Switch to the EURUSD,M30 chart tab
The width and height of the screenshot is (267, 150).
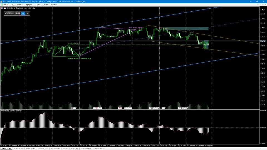pos(86,148)
